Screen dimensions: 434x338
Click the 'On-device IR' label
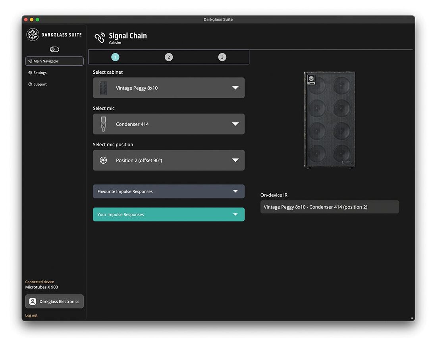point(274,195)
